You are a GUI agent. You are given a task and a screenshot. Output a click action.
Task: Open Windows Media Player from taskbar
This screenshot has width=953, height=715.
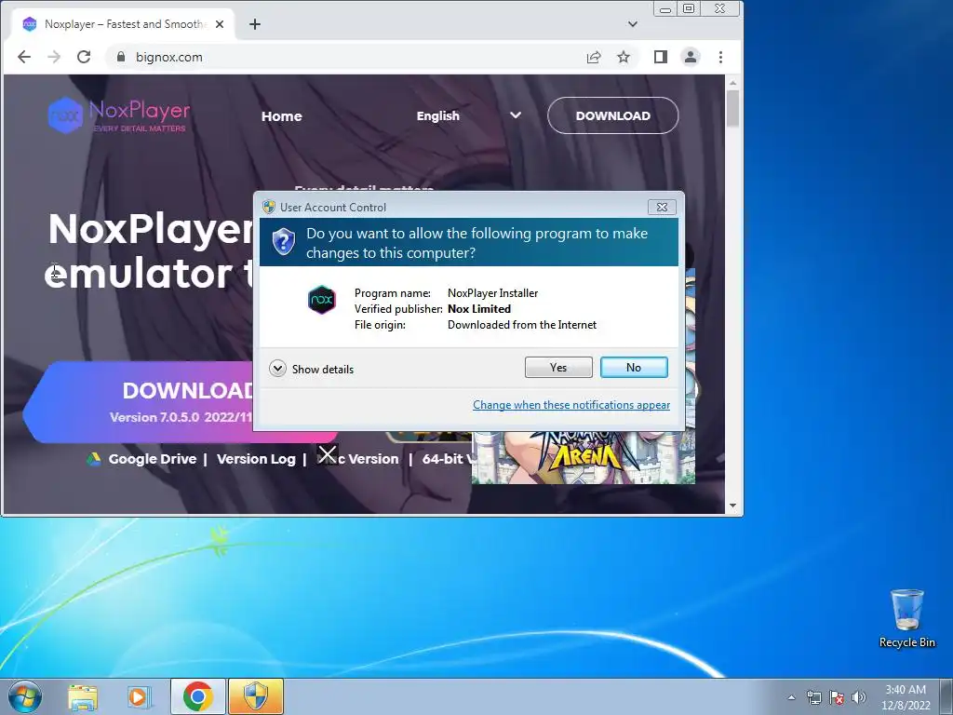click(140, 696)
